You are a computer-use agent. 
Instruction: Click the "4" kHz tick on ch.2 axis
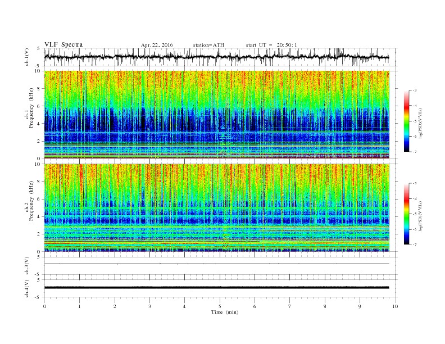click(x=39, y=216)
